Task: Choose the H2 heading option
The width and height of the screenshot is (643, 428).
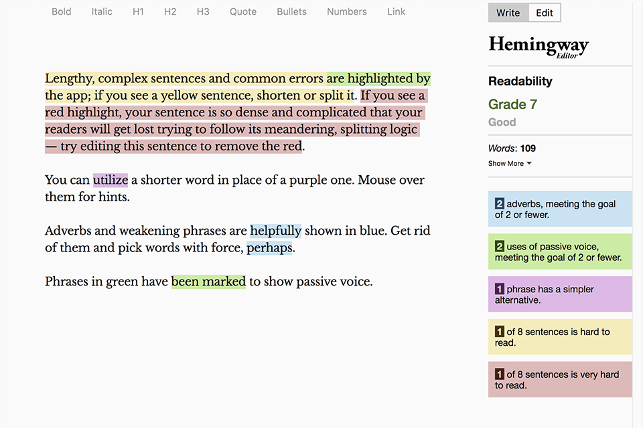Action: click(171, 12)
